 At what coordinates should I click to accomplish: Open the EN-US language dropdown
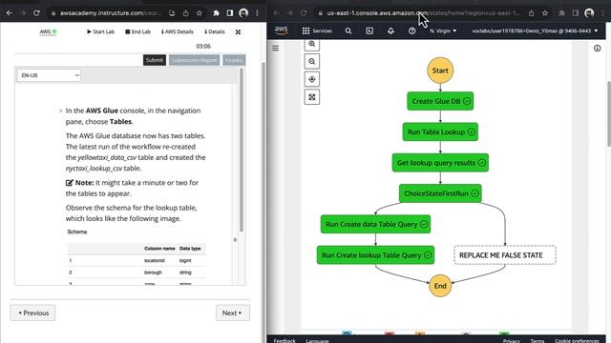[x=49, y=75]
